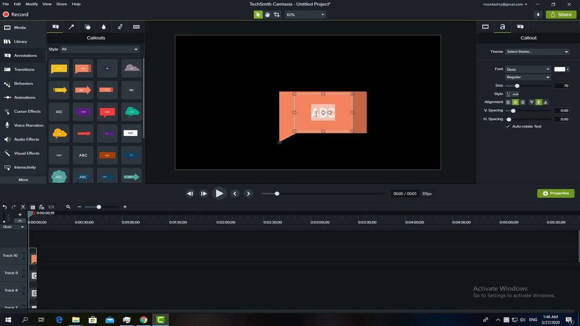Click the Copy icon in timeline toolbar
This screenshot has width=580, height=326.
(32, 207)
